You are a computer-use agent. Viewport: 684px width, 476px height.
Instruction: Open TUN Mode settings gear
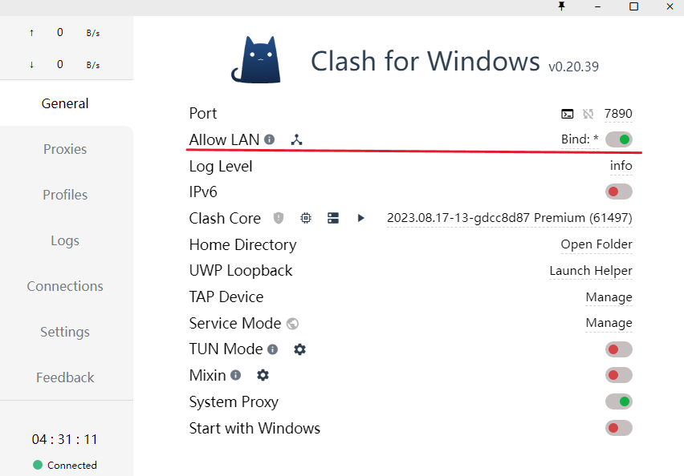pos(299,349)
